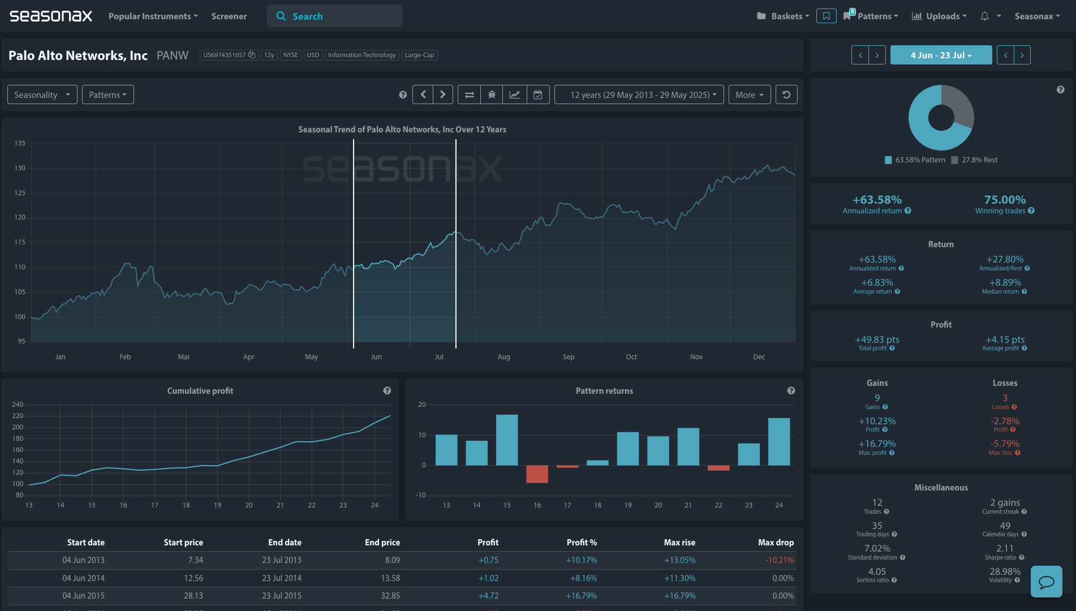Click the USD tag
This screenshot has width=1076, height=611.
click(x=313, y=55)
